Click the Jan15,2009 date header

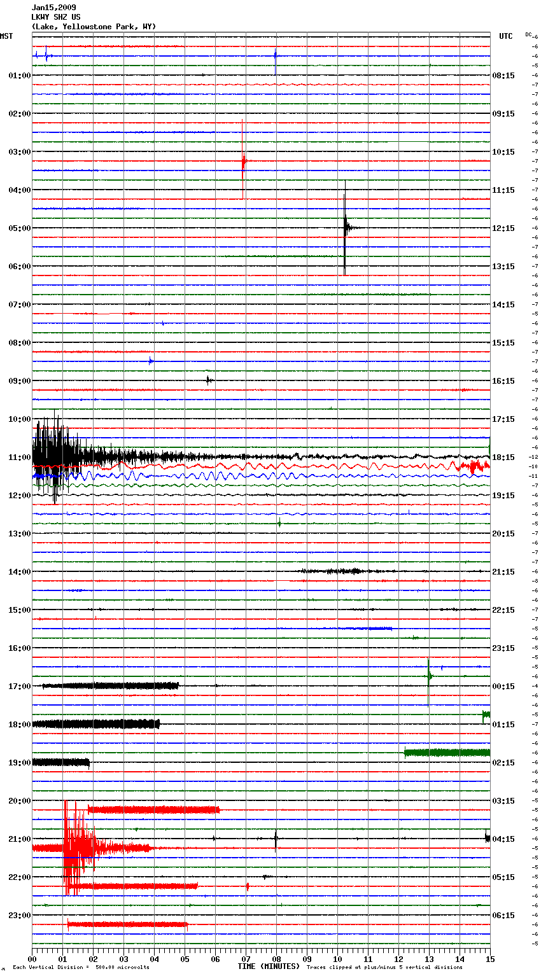click(53, 8)
